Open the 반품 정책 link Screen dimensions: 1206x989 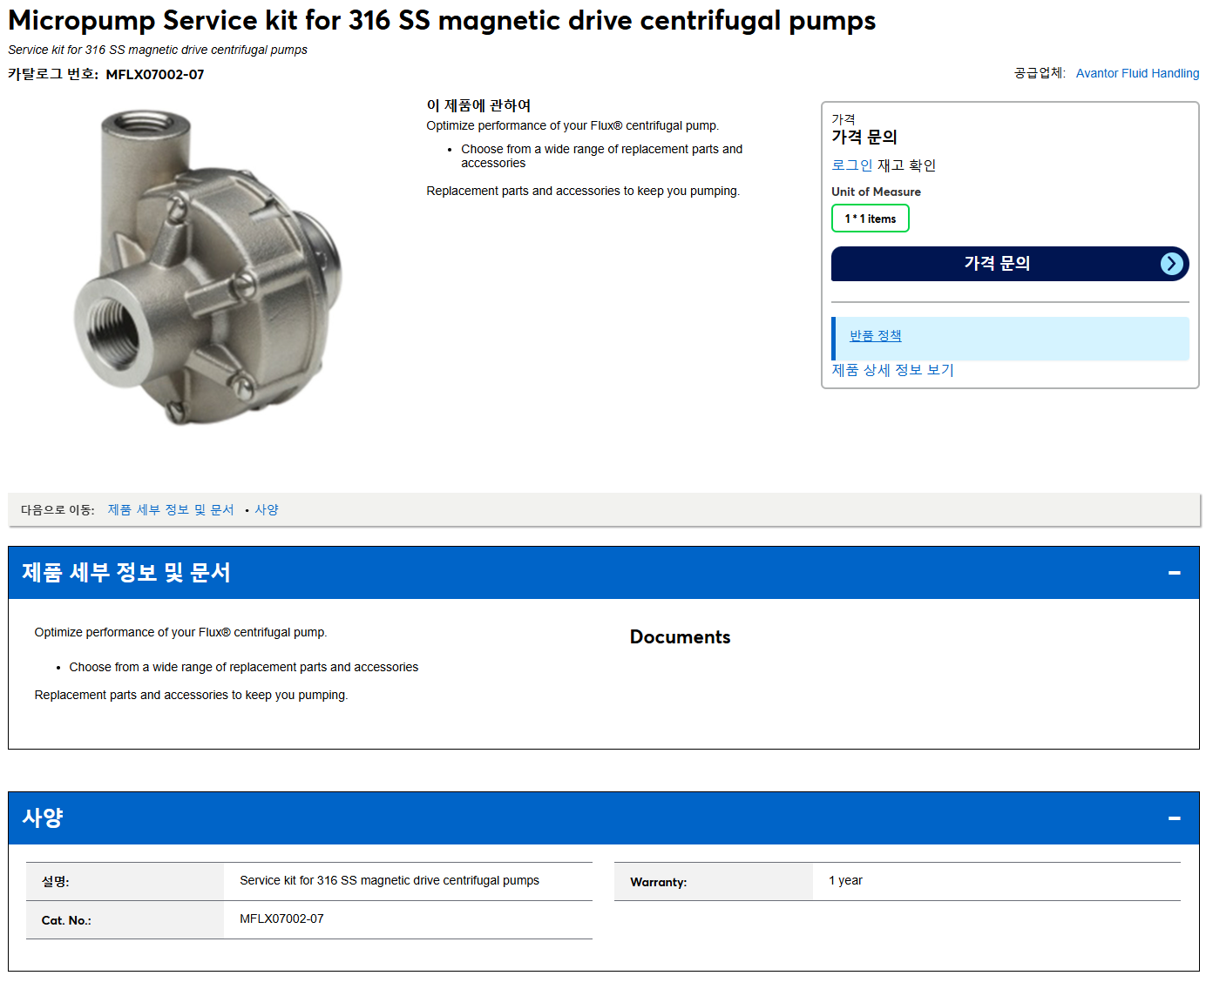click(x=876, y=336)
